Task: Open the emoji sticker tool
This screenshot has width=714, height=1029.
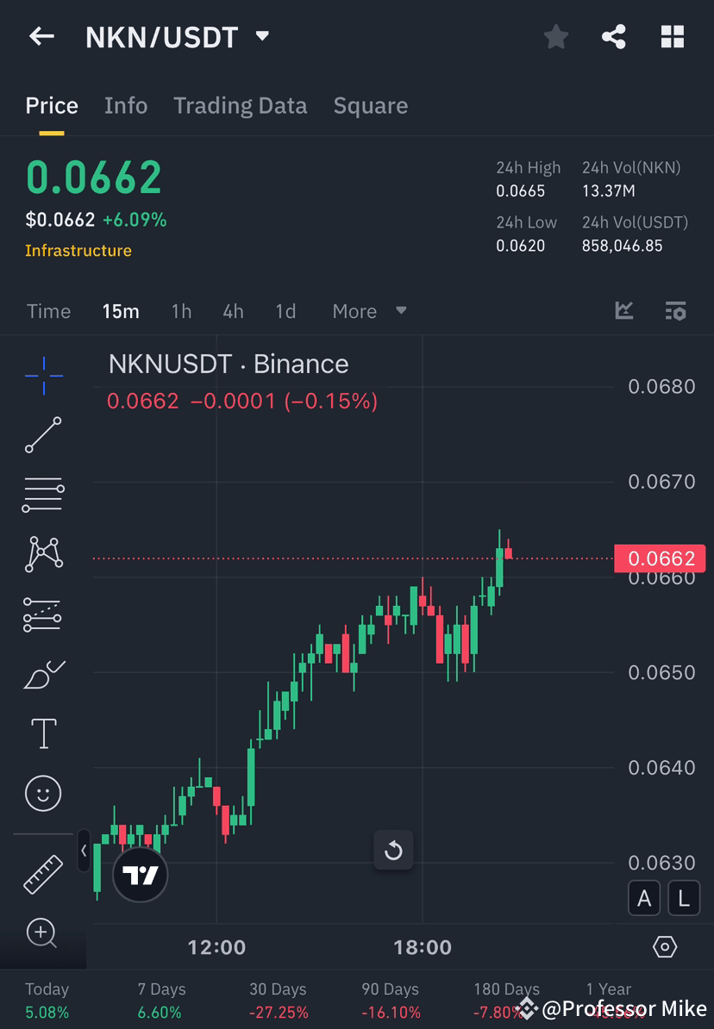Action: click(43, 793)
